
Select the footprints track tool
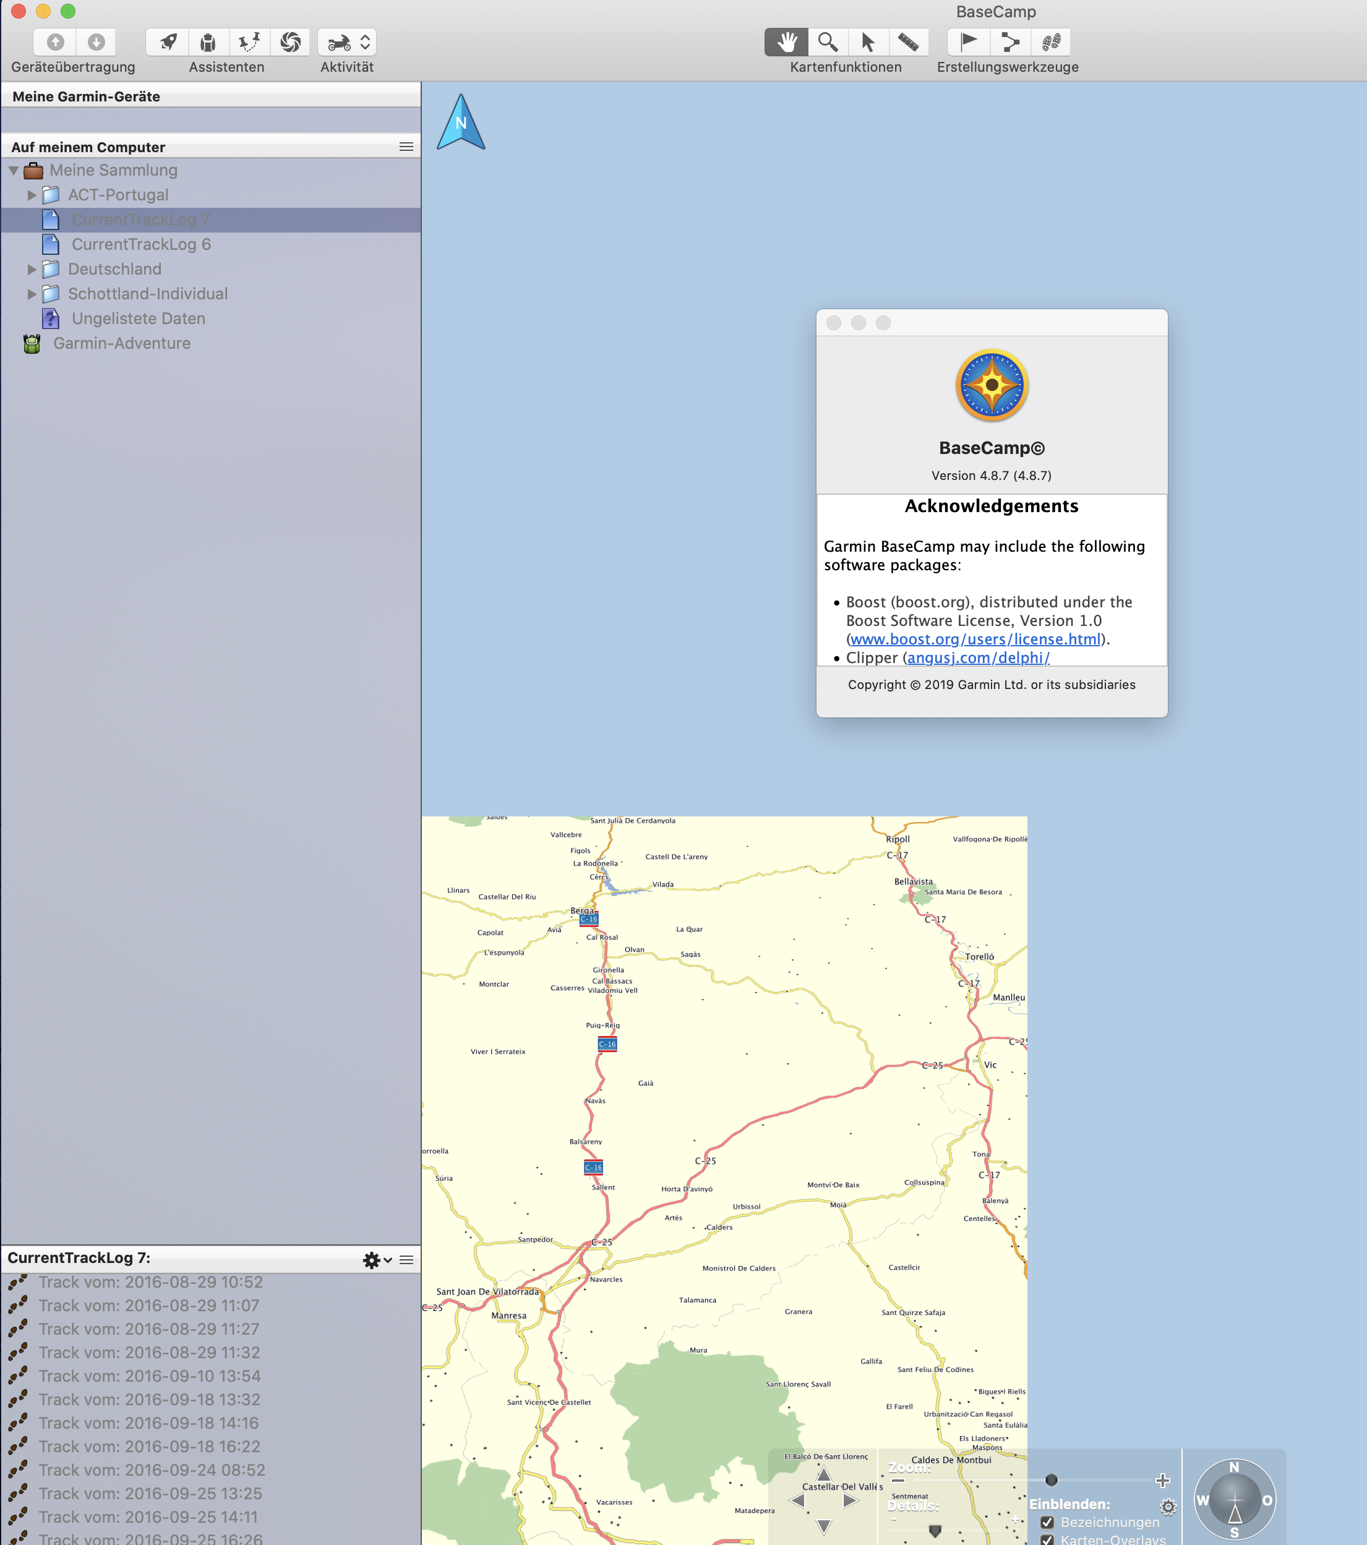pos(1051,42)
